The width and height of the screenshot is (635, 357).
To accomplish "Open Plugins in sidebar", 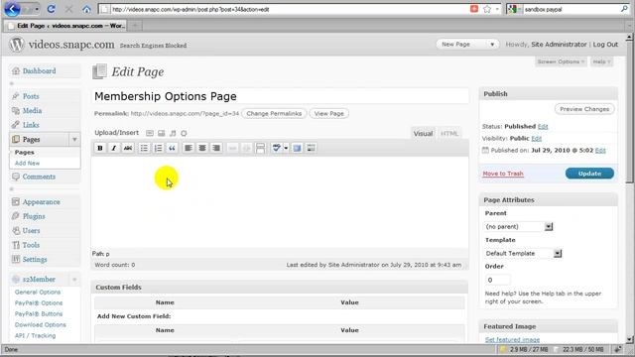I will pos(34,216).
